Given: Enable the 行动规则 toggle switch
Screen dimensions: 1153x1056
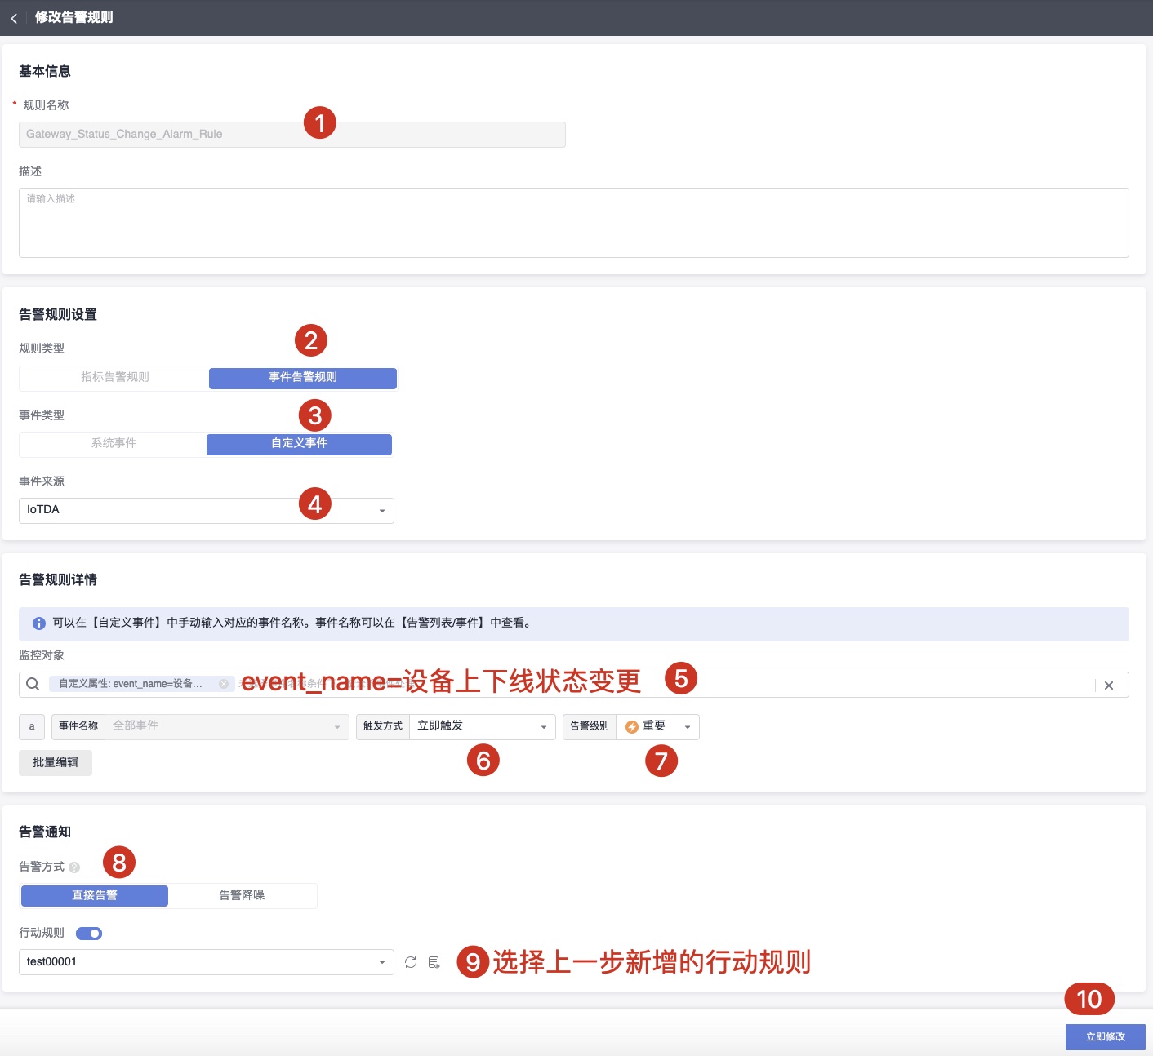Looking at the screenshot, I should (x=89, y=933).
